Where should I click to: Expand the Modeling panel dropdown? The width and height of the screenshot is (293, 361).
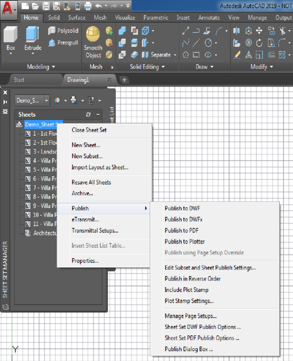(41, 67)
